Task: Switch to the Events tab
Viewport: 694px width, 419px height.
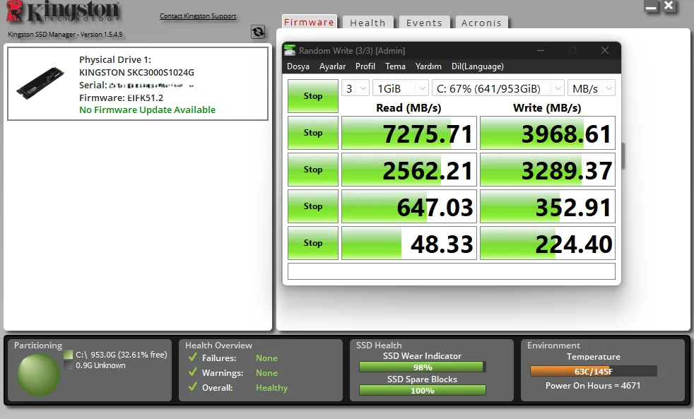Action: 424,23
